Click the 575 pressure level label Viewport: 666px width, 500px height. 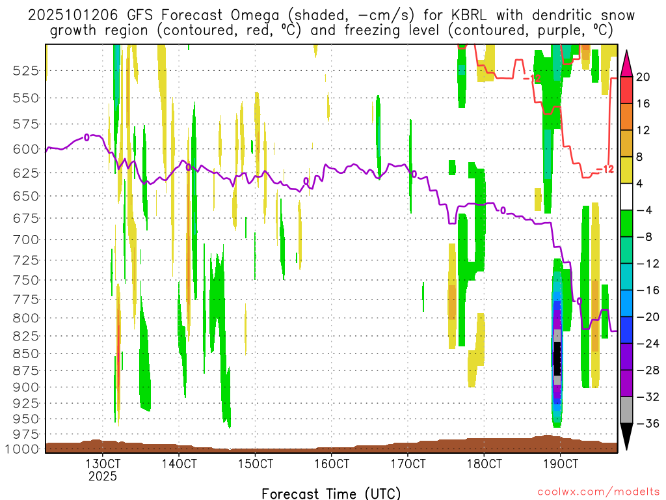[26, 124]
